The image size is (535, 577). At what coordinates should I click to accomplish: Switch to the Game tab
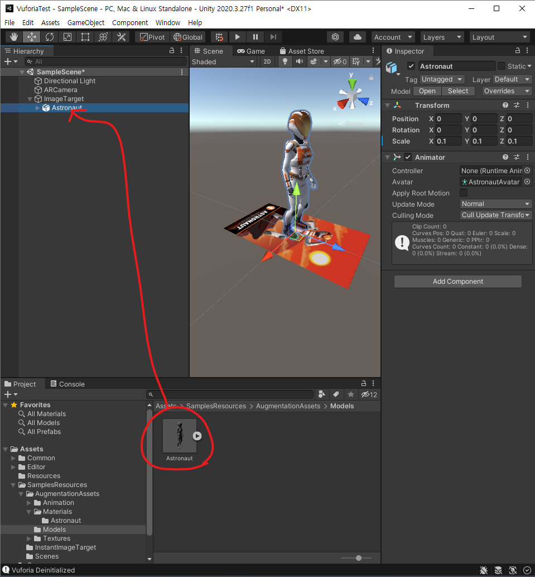[252, 51]
